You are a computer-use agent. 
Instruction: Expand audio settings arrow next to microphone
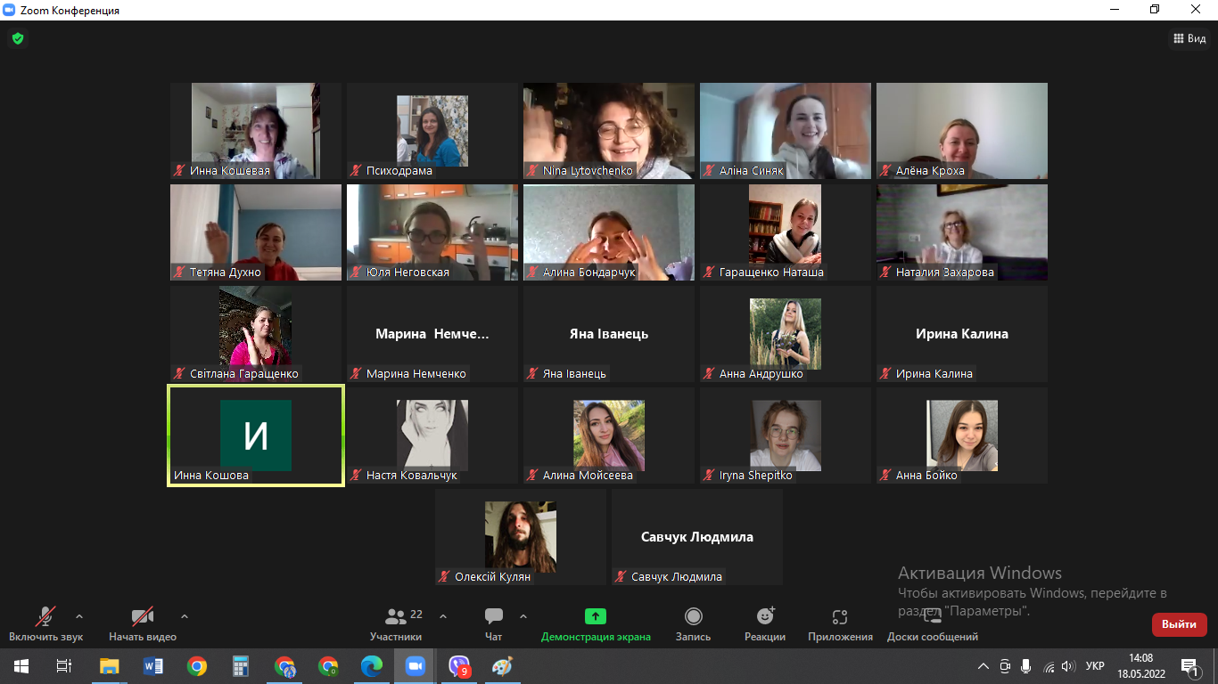click(79, 615)
